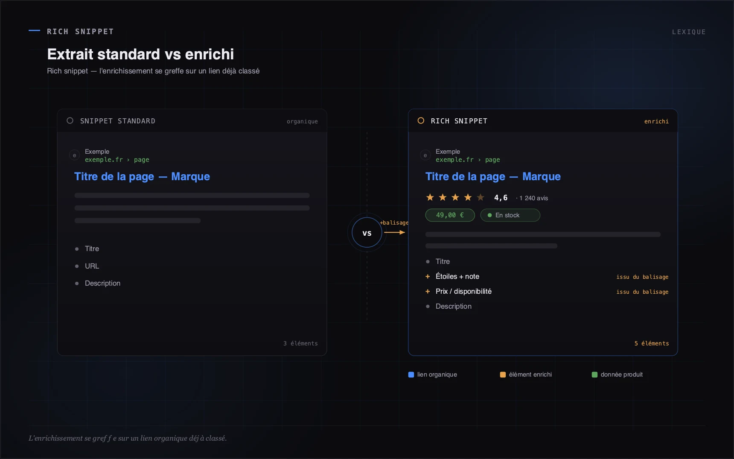Click the blue lien organique legend swatch

[x=411, y=374]
